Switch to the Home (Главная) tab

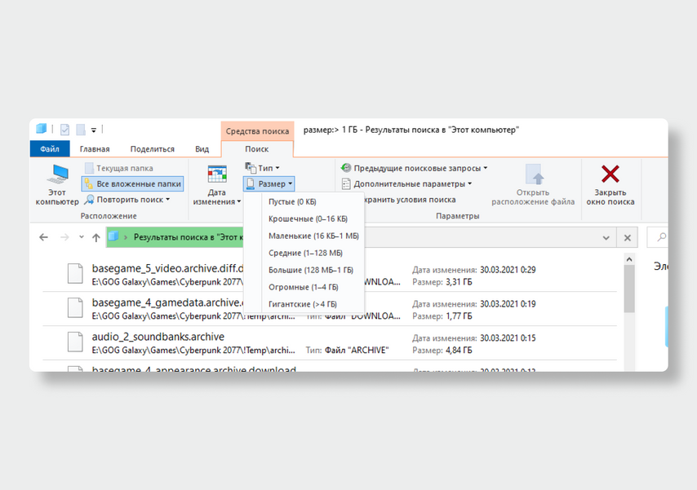coord(95,149)
